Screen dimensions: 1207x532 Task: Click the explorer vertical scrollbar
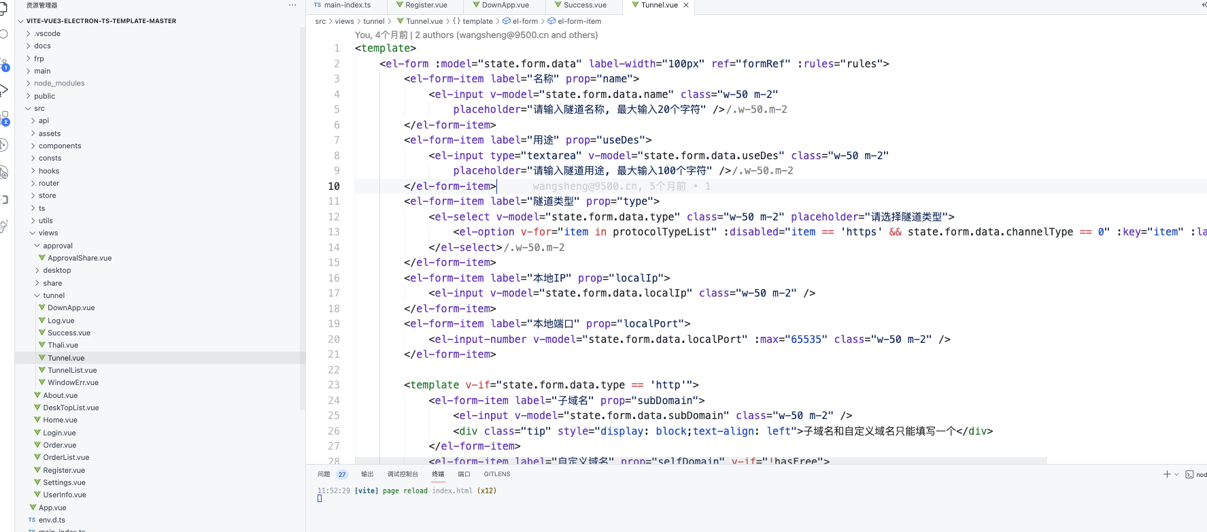point(303,218)
